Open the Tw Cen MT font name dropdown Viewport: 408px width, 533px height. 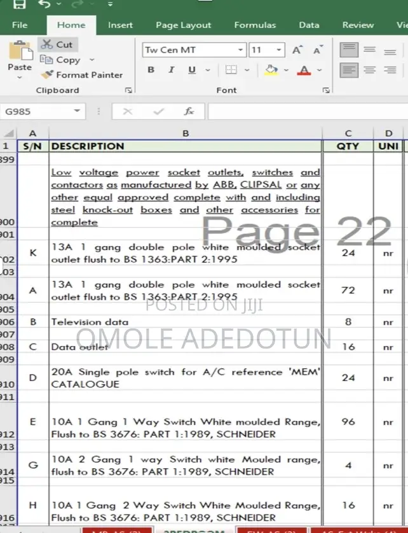pyautogui.click(x=240, y=50)
